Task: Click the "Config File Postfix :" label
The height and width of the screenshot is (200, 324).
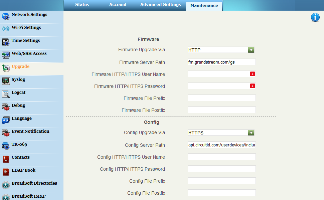Action: pos(147,193)
